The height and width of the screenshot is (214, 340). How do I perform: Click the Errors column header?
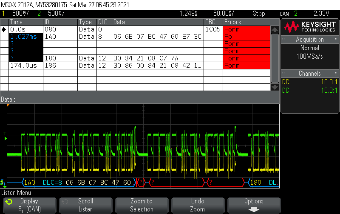[232, 22]
